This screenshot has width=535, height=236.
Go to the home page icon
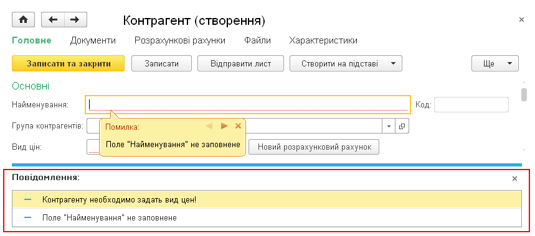click(24, 20)
